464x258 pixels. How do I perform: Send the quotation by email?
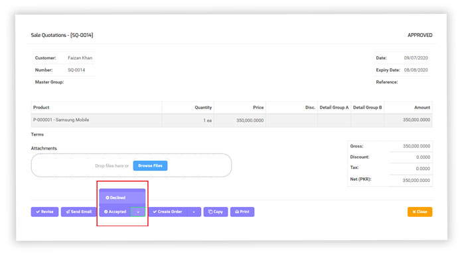coord(79,212)
